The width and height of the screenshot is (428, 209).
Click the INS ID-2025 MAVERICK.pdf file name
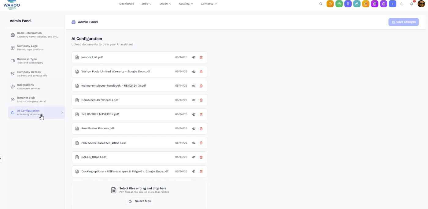[100, 114]
